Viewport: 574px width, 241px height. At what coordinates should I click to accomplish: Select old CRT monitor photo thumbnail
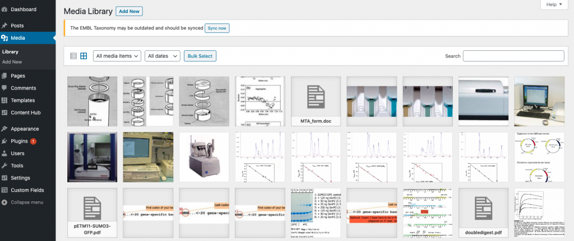(x=148, y=157)
